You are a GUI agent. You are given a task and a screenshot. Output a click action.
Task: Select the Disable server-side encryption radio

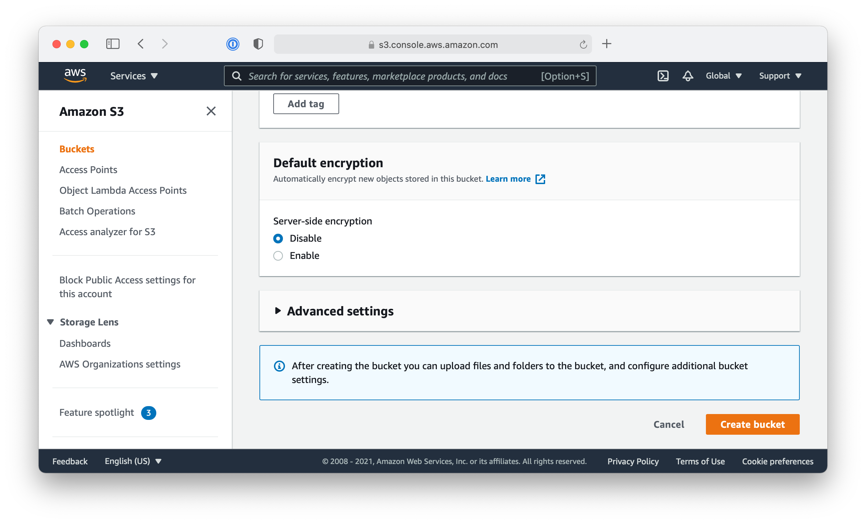tap(278, 238)
